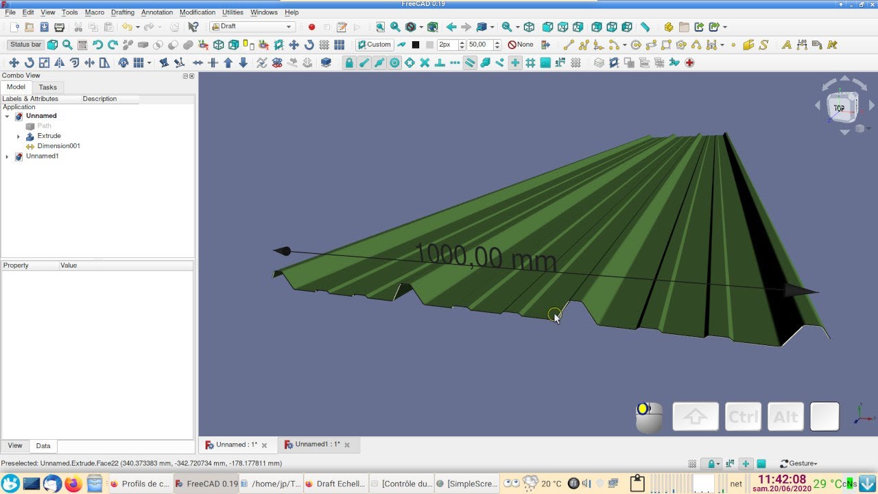Image resolution: width=878 pixels, height=494 pixels.
Task: Select the Draft Line tool
Action: point(568,45)
